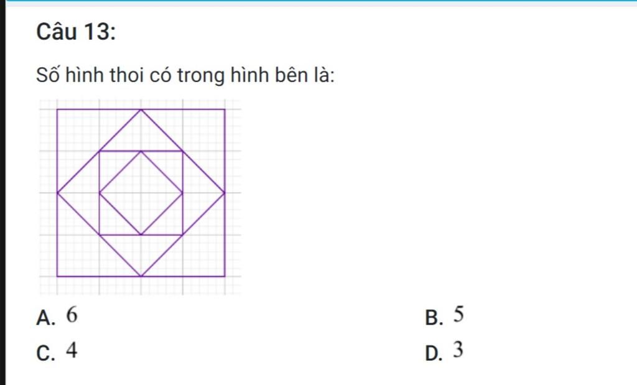The image size is (637, 385).
Task: Select answer letter A
Action: [x=45, y=318]
